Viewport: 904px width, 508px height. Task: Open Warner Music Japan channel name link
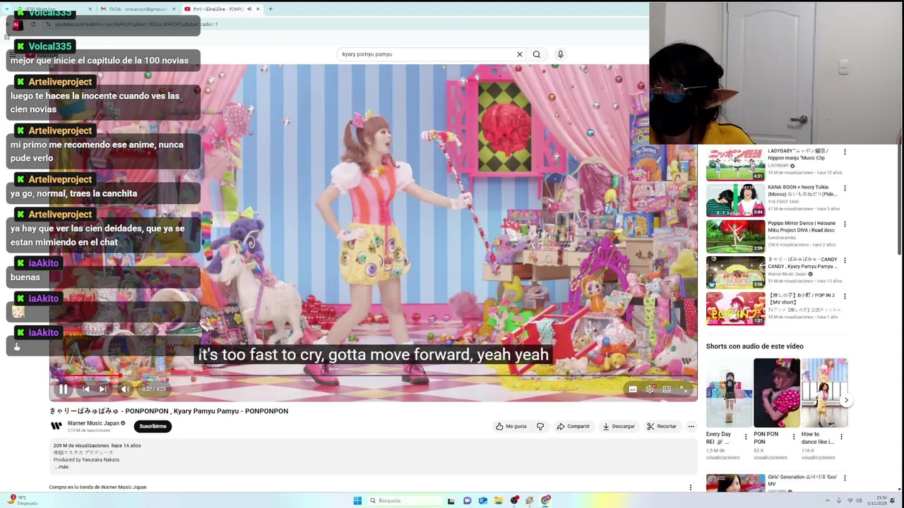[93, 423]
